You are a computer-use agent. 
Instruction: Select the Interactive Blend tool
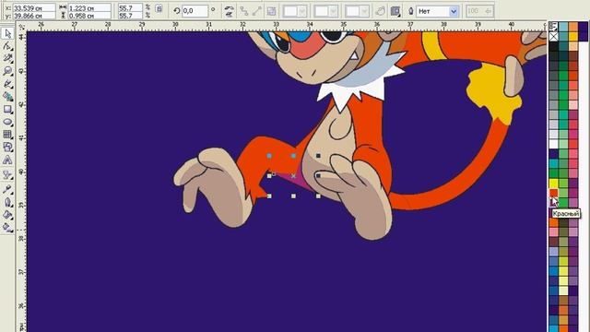pyautogui.click(x=7, y=174)
